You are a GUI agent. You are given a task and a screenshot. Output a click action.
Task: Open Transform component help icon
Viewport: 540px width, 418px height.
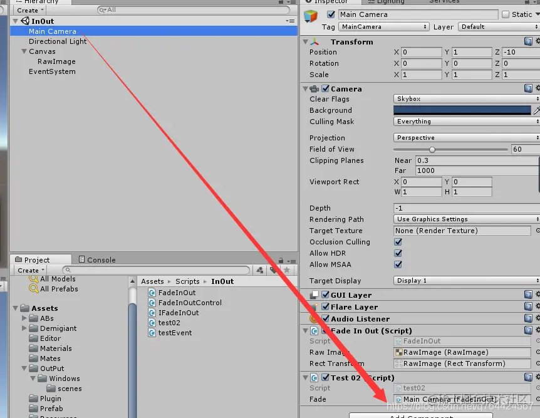[x=528, y=41]
